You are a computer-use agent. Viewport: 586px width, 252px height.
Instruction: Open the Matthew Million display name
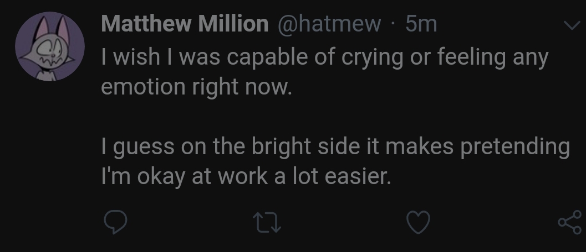(185, 24)
